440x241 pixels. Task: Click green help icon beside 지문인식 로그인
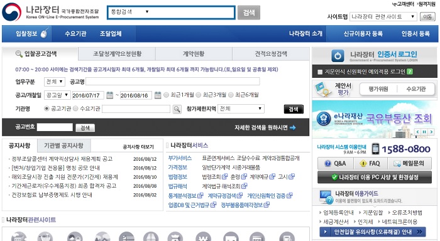(410, 72)
